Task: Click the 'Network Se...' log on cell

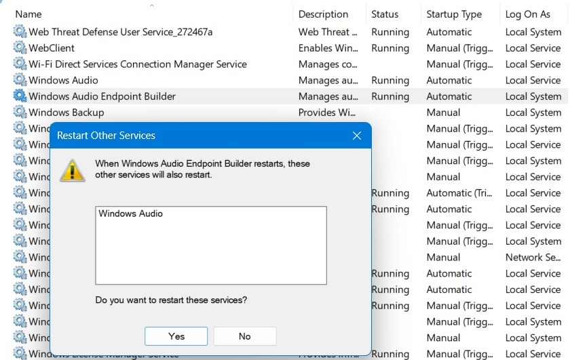Action: coord(533,257)
